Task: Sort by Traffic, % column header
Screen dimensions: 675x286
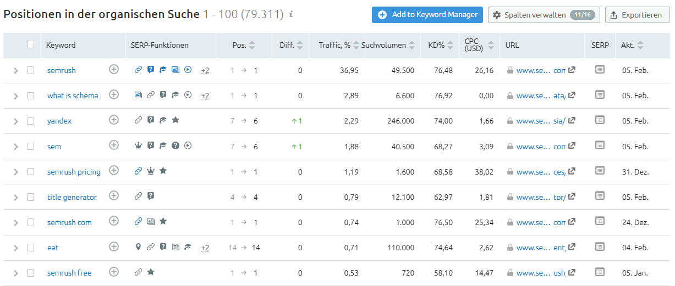Action: click(339, 45)
